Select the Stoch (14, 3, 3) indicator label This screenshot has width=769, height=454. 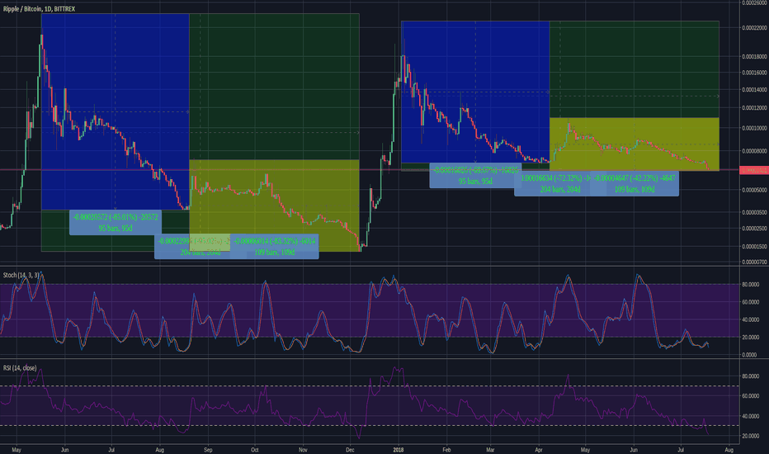point(21,276)
